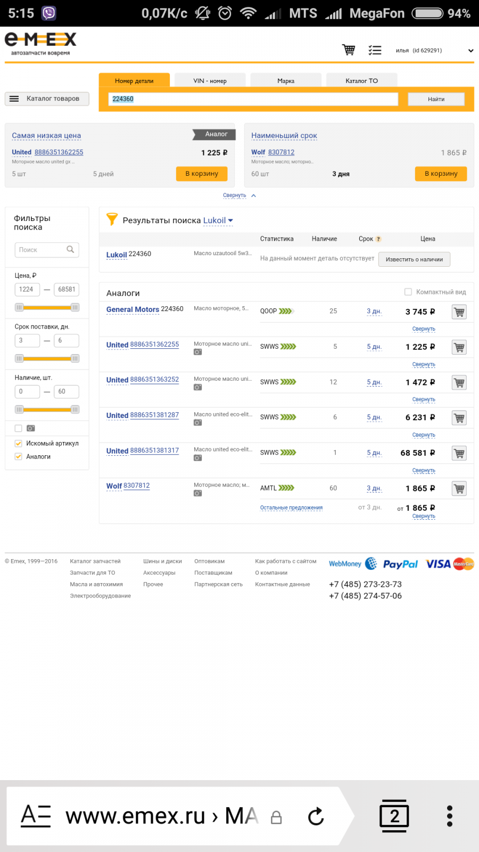Enable Компактный вид checkbox
The width and height of the screenshot is (479, 852).
tap(408, 292)
